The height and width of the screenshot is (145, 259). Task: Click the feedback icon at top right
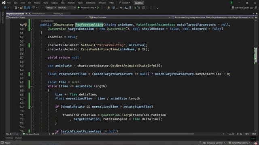(x=256, y=8)
